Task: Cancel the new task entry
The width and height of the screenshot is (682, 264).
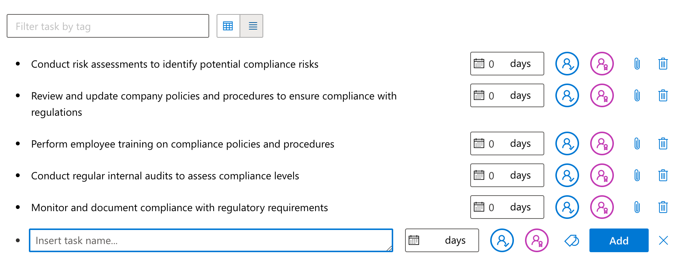Action: coord(663,240)
